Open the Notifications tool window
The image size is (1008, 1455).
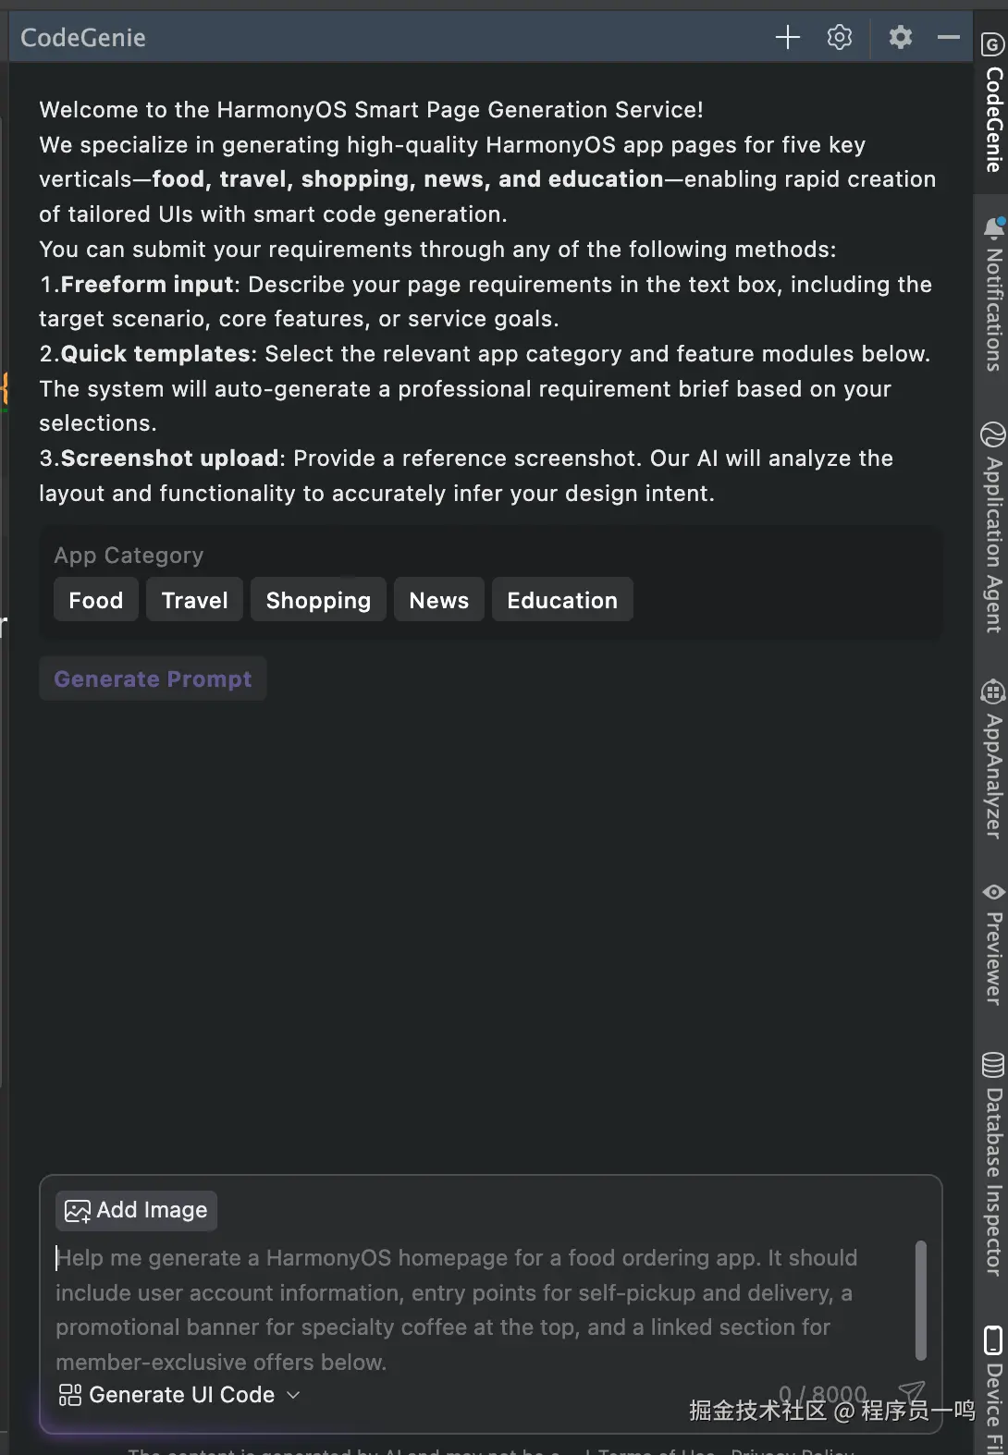[x=993, y=296]
